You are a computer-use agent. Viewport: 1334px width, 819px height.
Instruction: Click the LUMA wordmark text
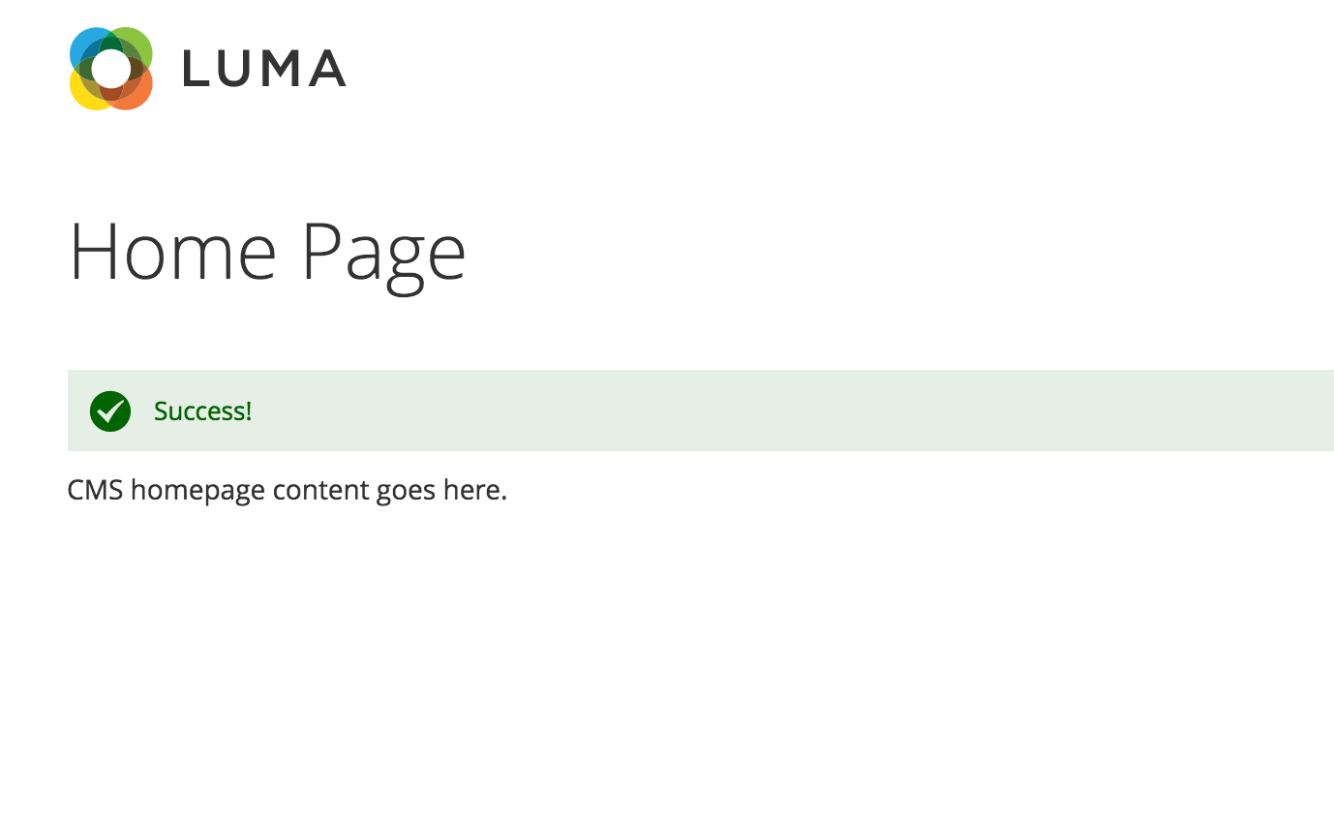263,70
